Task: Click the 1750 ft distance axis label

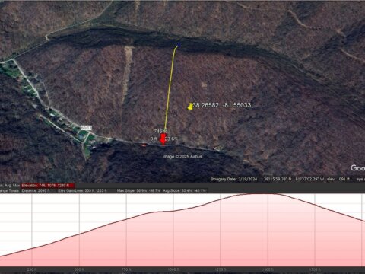Action: [x=315, y=269]
